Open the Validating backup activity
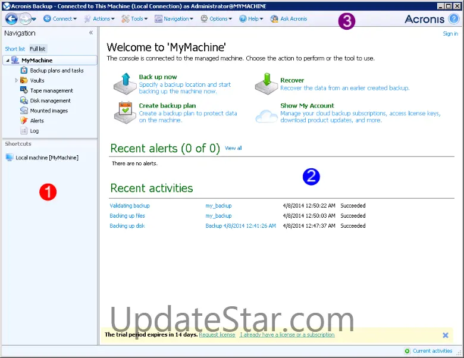The image size is (464, 358). (x=130, y=206)
